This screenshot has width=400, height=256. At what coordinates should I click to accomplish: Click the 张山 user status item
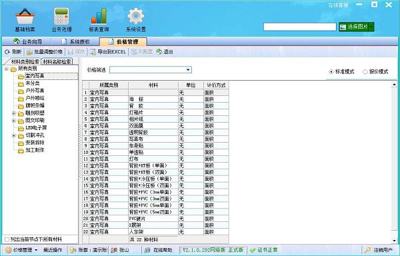click(121, 250)
